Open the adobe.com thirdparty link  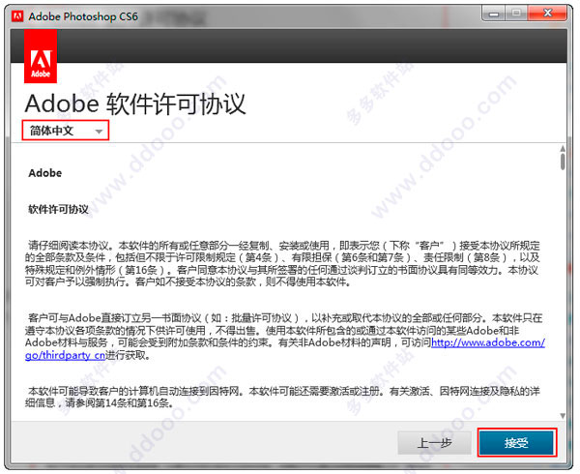coord(487,342)
